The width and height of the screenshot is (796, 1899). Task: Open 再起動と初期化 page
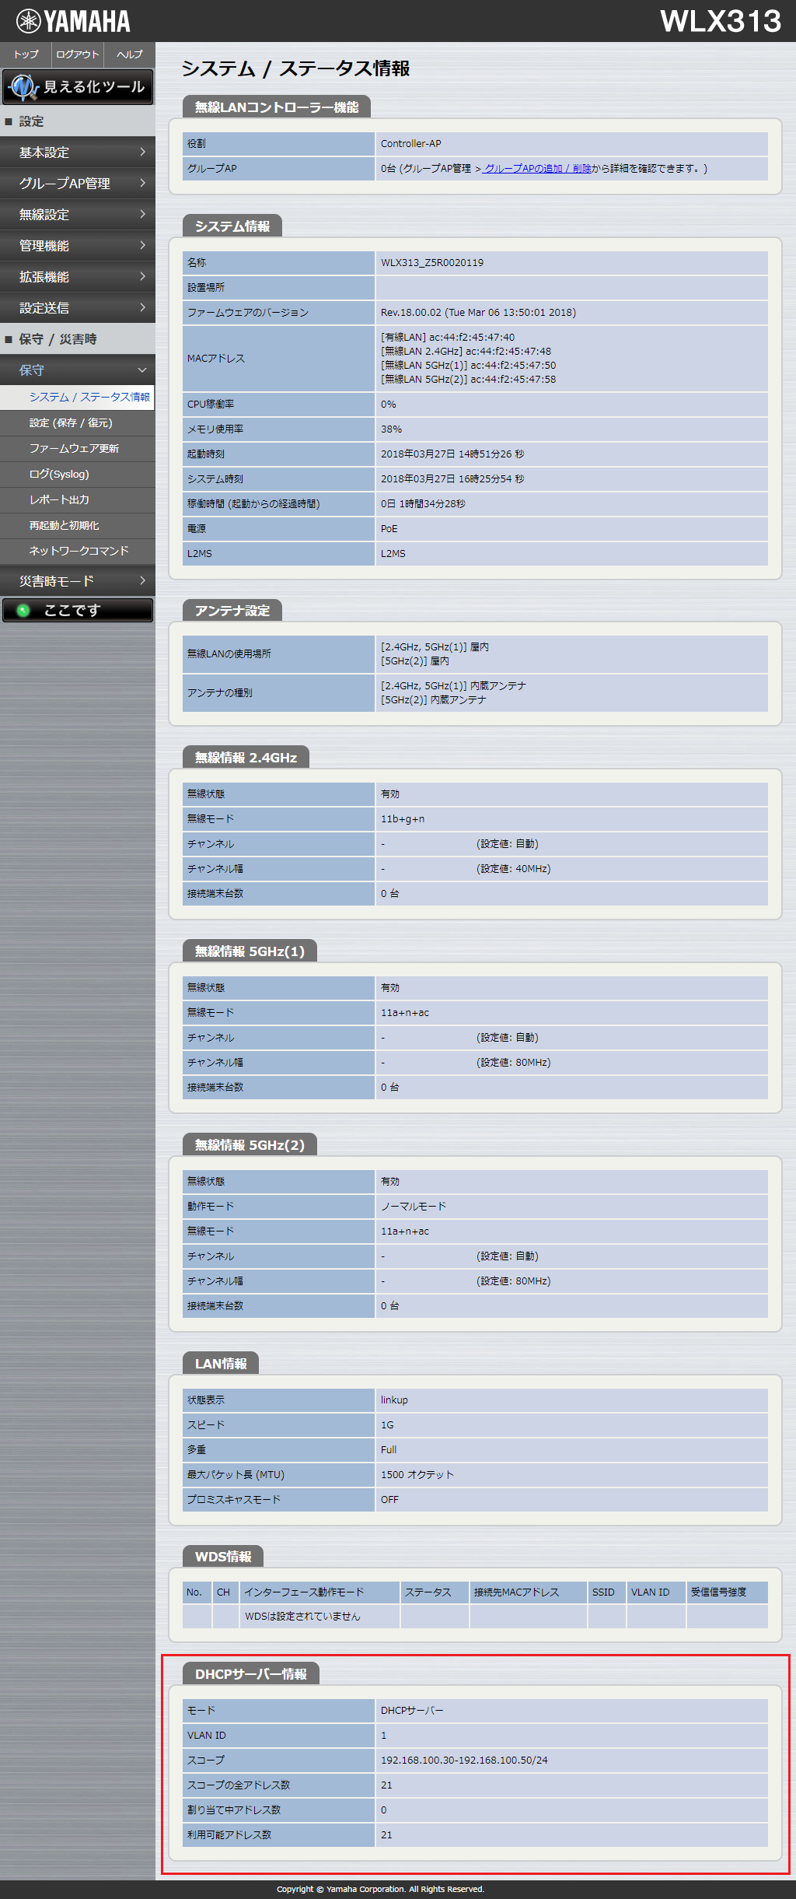pyautogui.click(x=64, y=526)
